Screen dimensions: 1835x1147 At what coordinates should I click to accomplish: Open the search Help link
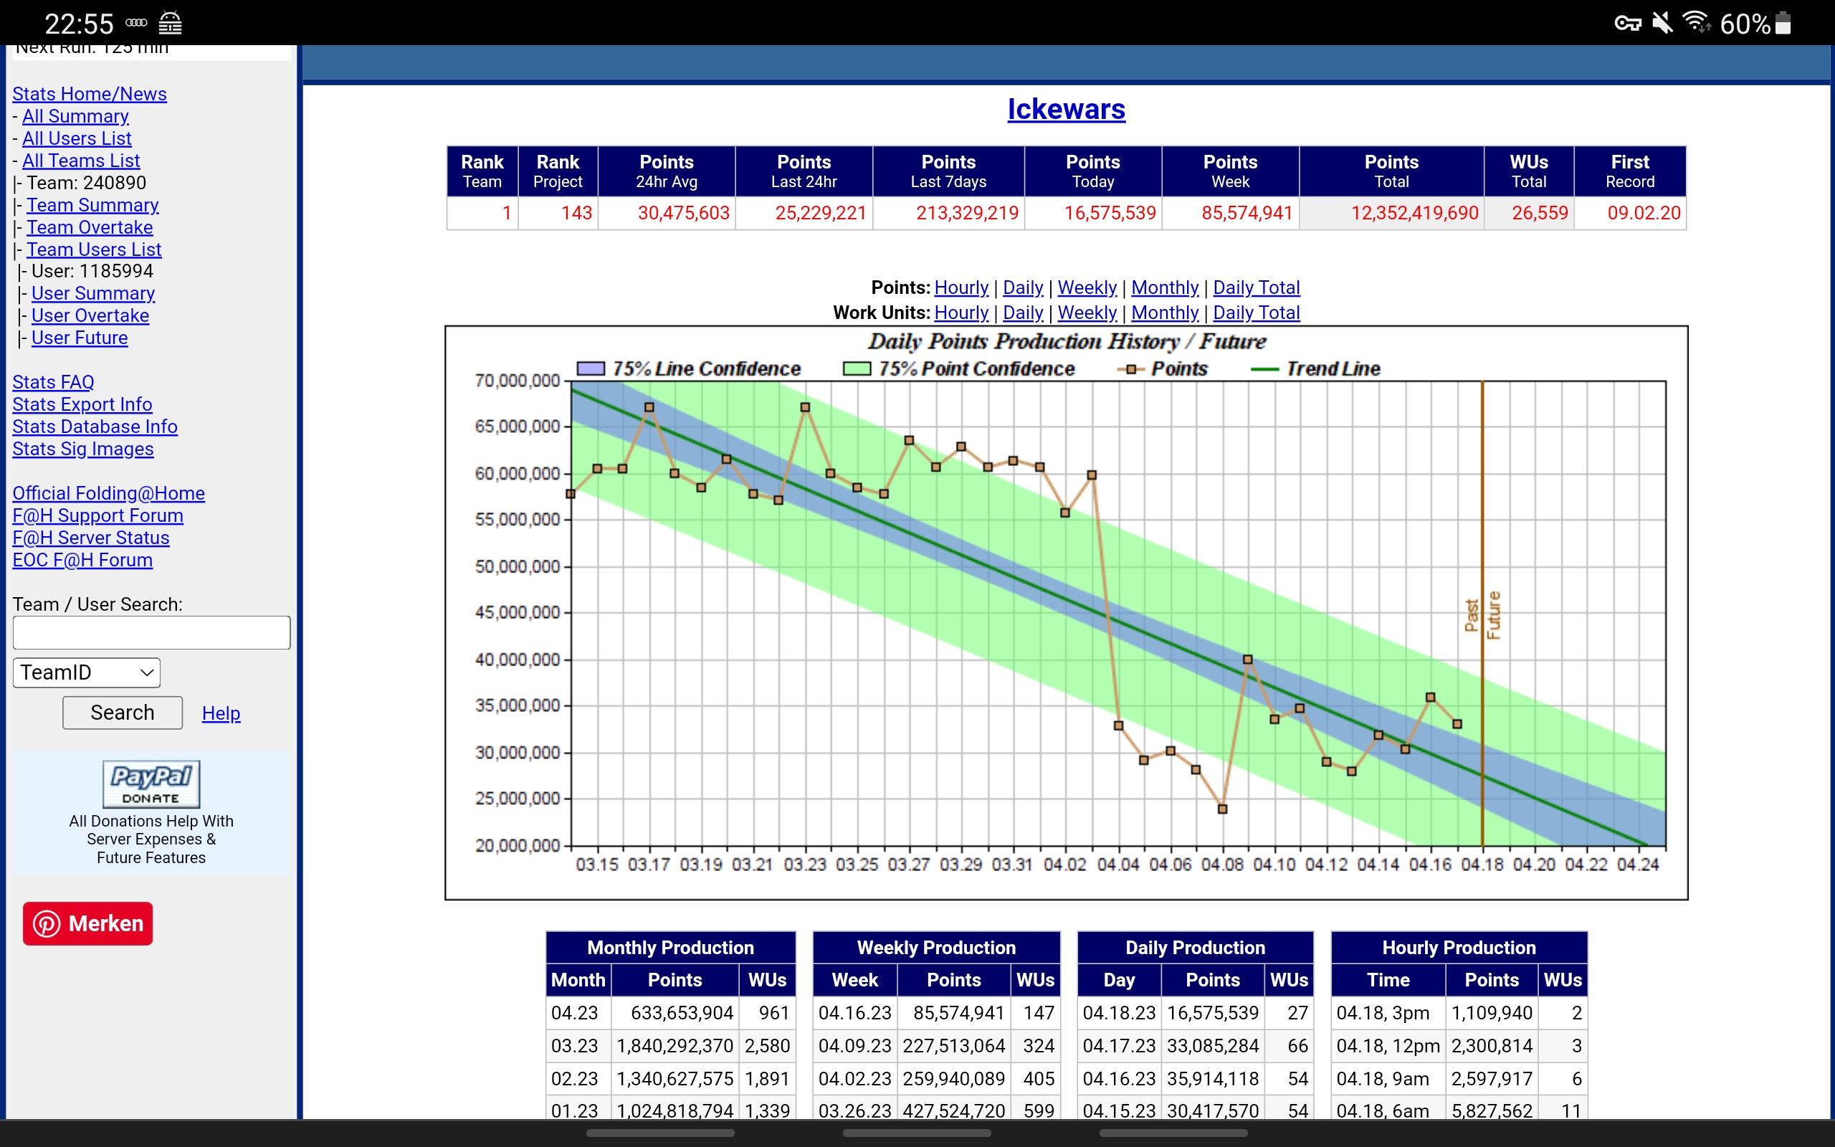(x=221, y=713)
